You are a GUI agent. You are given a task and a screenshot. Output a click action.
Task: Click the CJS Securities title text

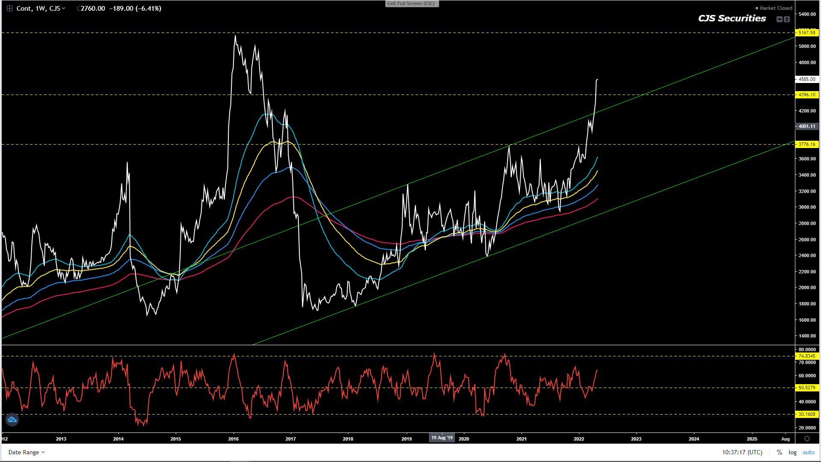[x=732, y=18]
